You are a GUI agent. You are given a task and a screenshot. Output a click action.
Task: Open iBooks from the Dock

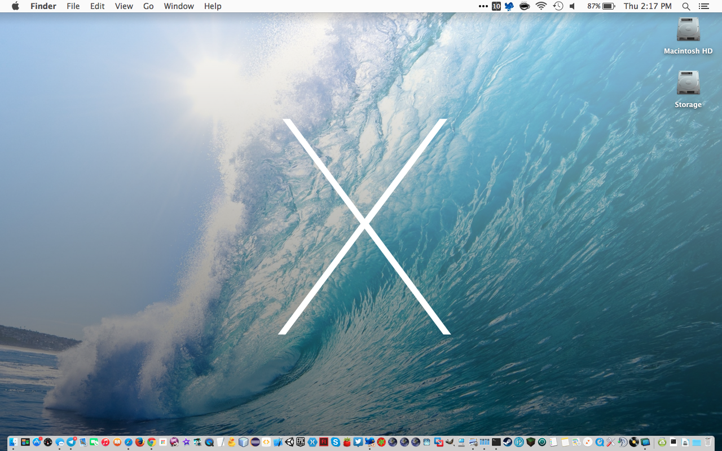(117, 442)
